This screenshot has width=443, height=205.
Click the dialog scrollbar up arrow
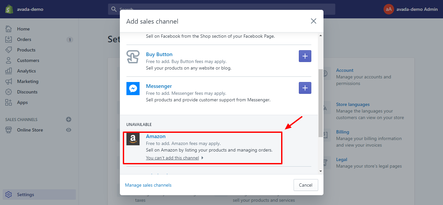click(x=321, y=35)
